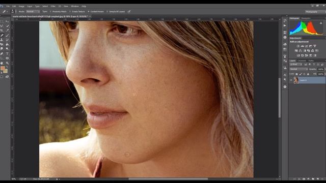
Task: Click the Change Screen Mode icon
Action: [x=7, y=77]
